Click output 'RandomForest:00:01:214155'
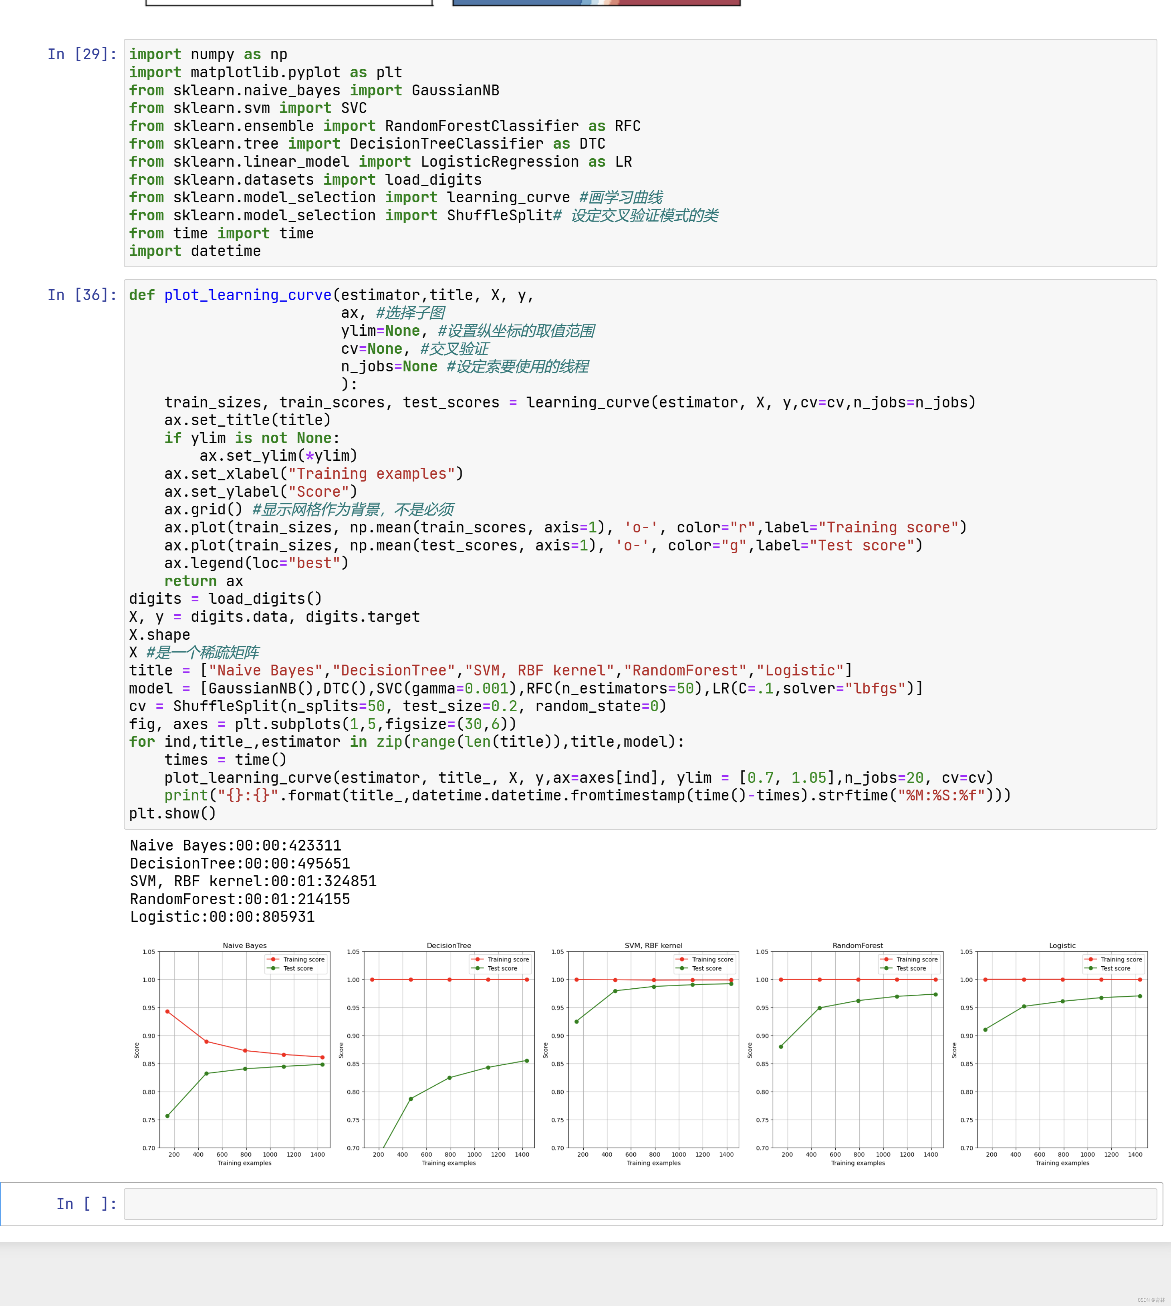This screenshot has height=1306, width=1171. (x=240, y=899)
